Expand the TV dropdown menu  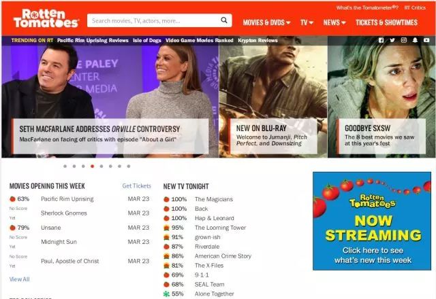(307, 22)
